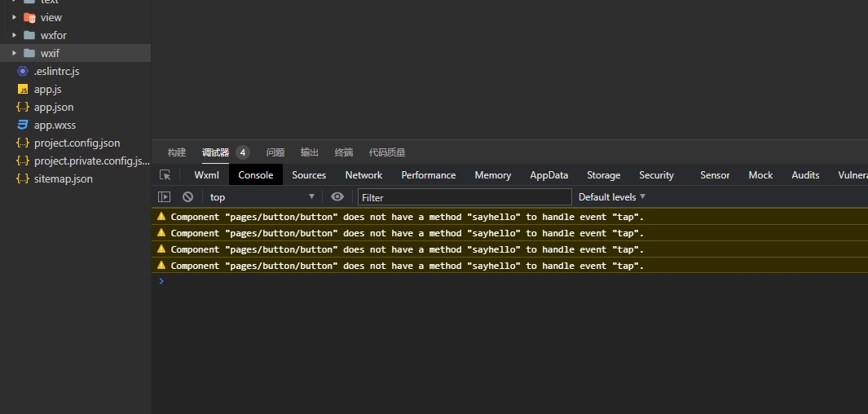The width and height of the screenshot is (868, 414).
Task: Open the AppData tab
Action: (x=549, y=175)
